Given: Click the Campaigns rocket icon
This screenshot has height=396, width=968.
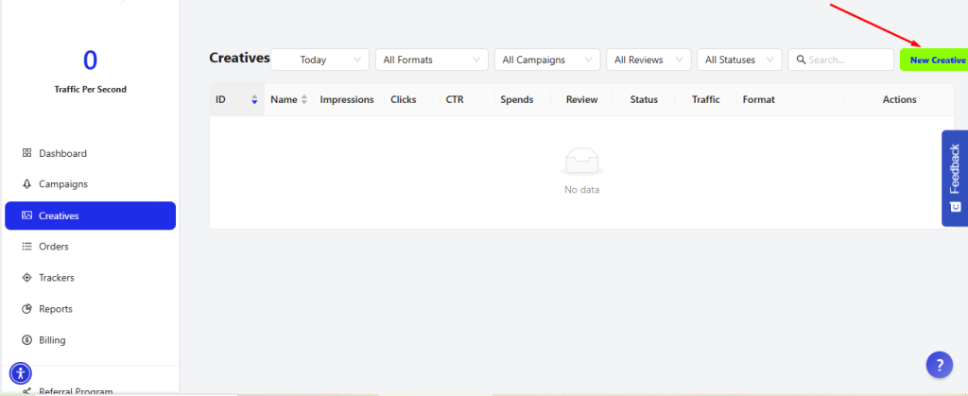Looking at the screenshot, I should 27,184.
